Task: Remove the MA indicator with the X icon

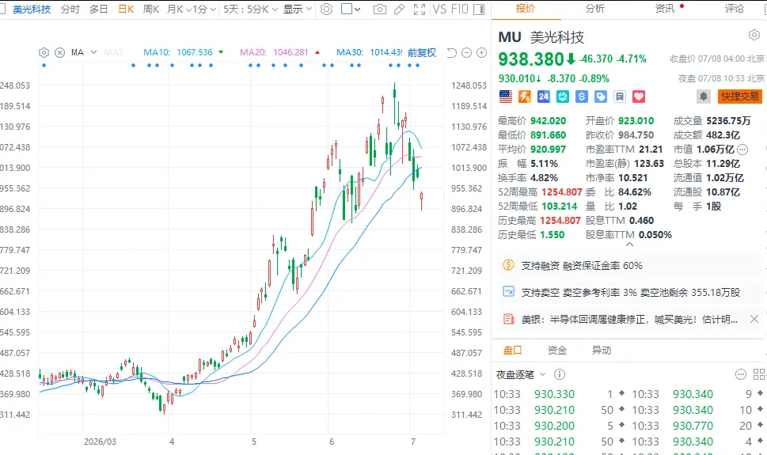Action: [59, 52]
